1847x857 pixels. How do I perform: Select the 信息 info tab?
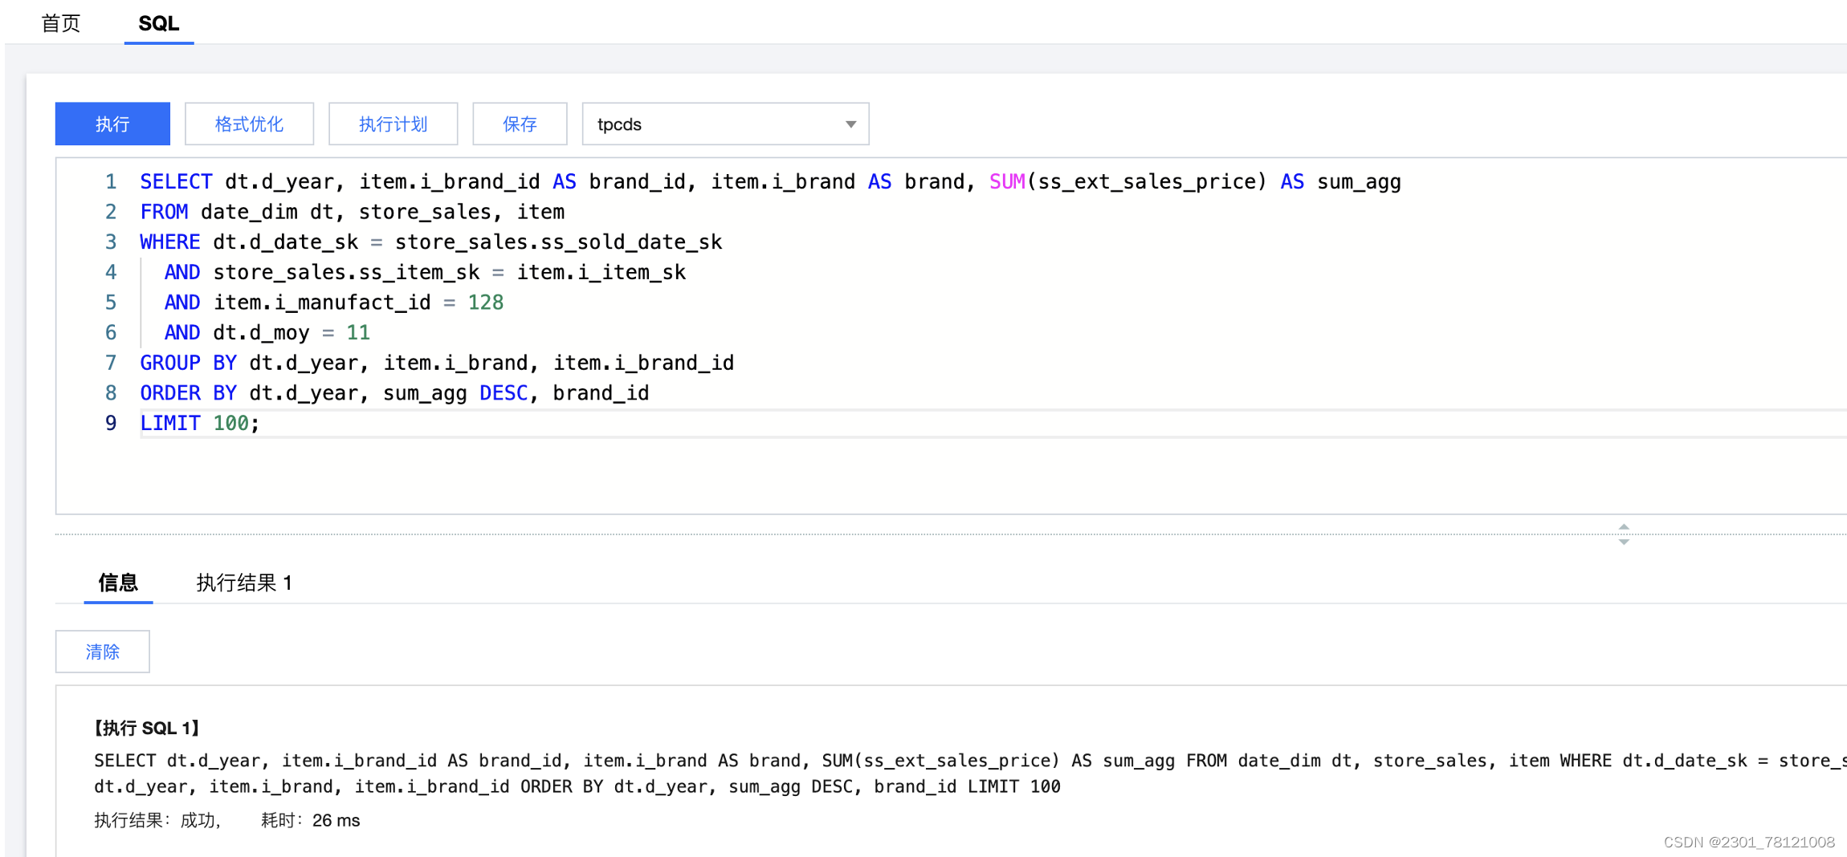(118, 582)
